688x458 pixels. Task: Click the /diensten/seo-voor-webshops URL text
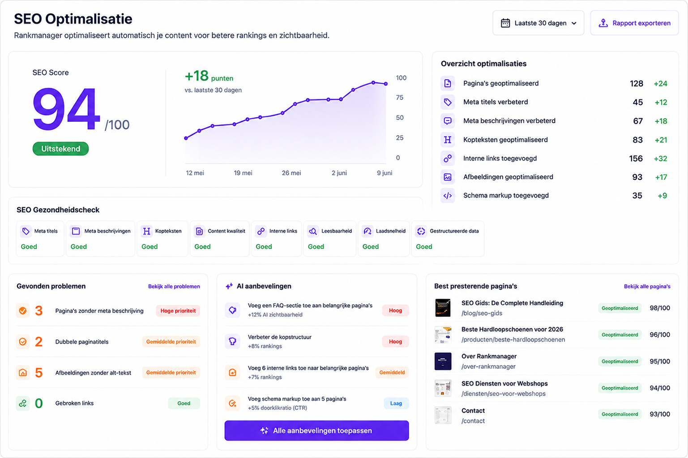(x=504, y=394)
